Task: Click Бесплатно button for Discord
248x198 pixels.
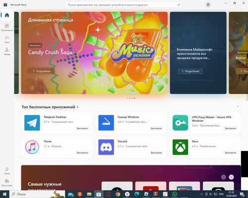Action: (x=156, y=152)
